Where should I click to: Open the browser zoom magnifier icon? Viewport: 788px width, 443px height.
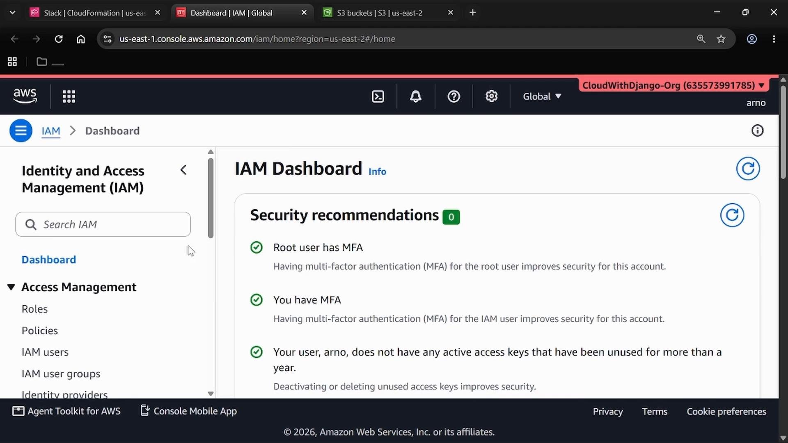pos(701,39)
